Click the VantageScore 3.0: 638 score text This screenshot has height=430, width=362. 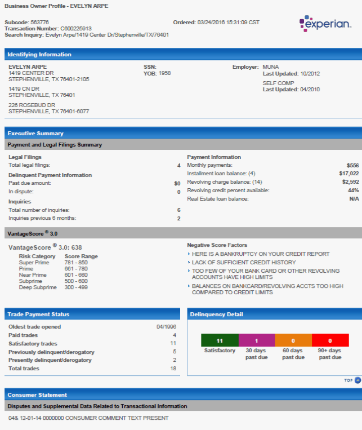coord(45,247)
